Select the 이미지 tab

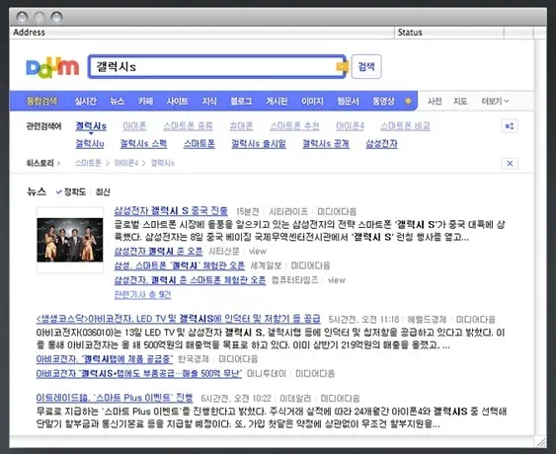coord(312,101)
